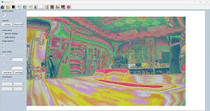Select the static-display radio button
This screenshot has width=210, height=111.
pyautogui.click(x=3, y=37)
